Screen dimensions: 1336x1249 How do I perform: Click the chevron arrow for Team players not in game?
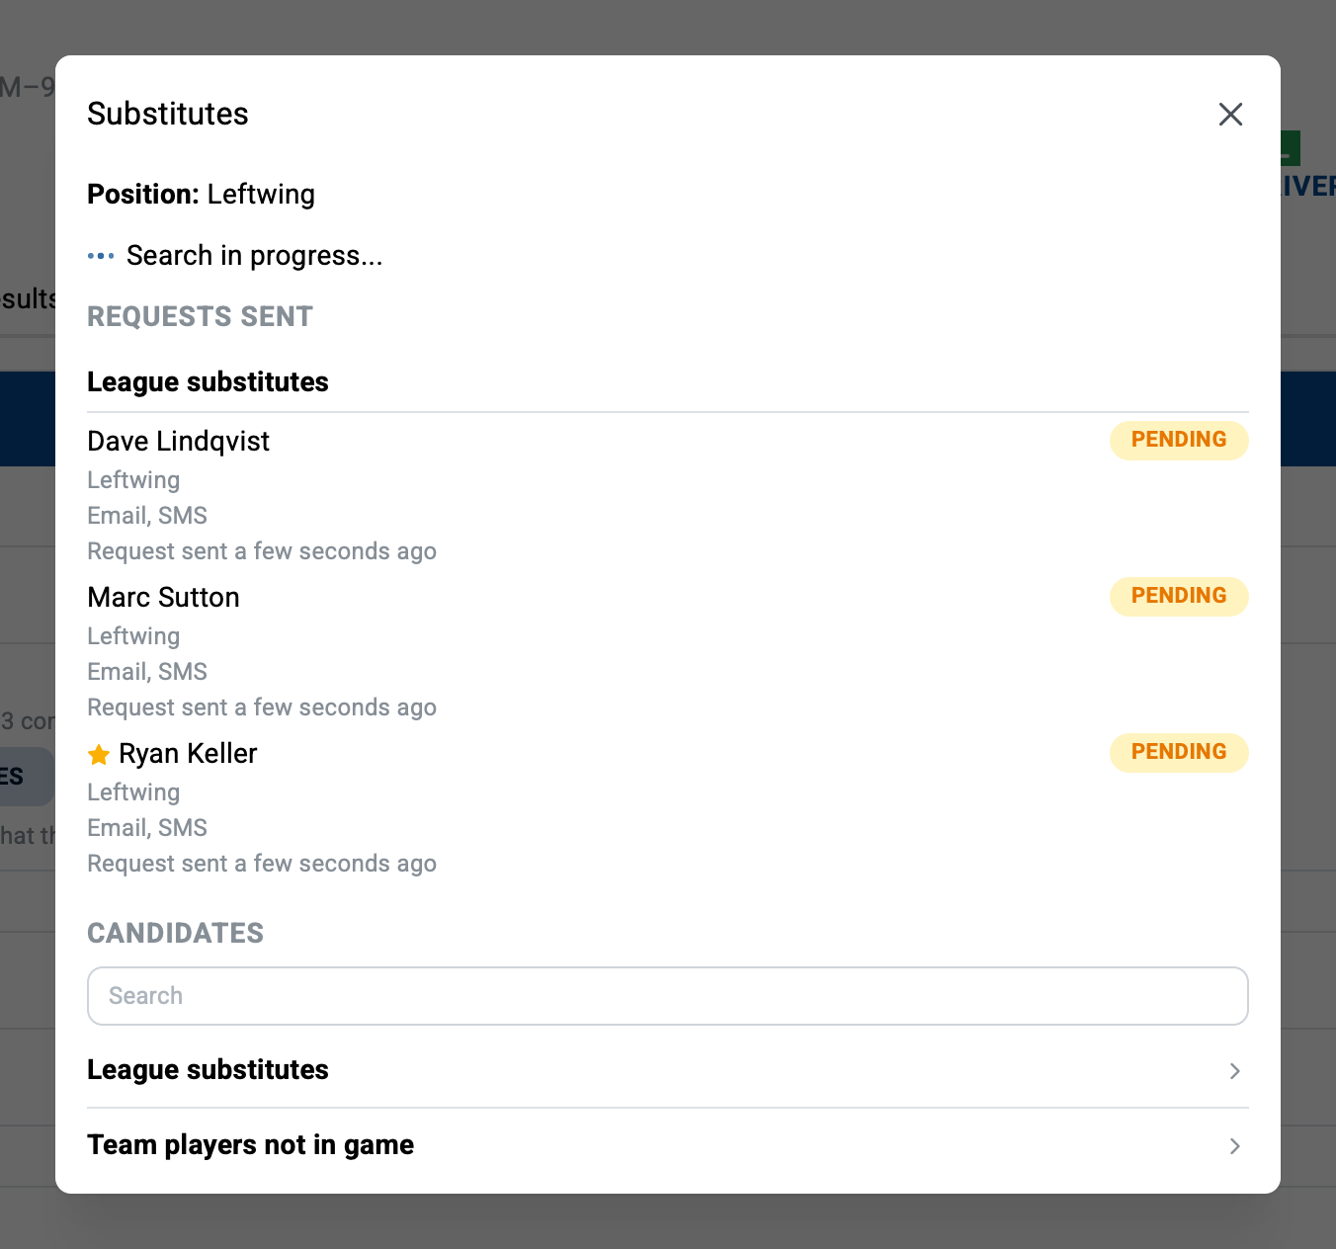[x=1234, y=1146]
